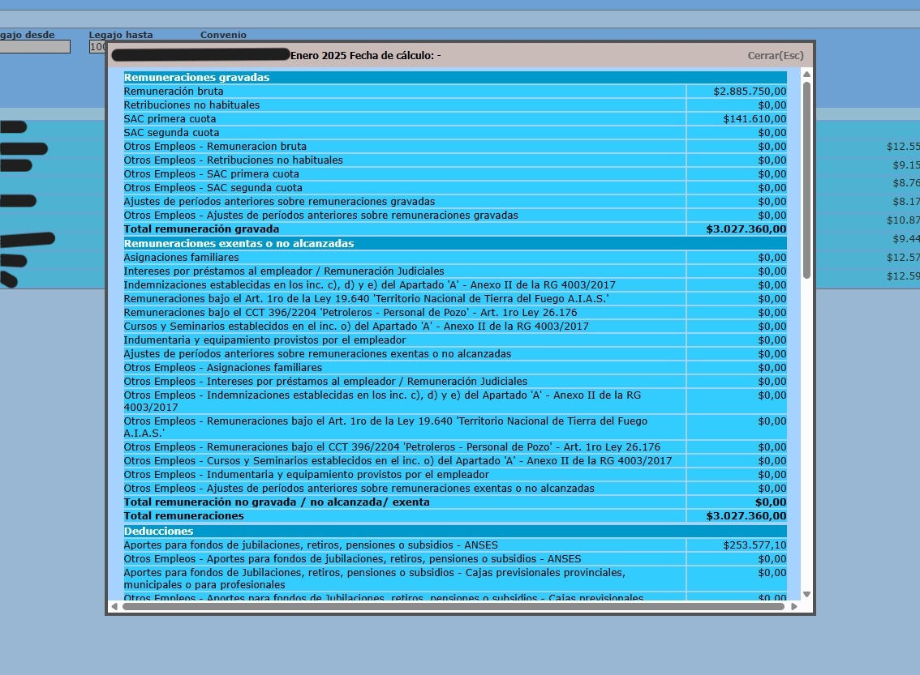Image resolution: width=920 pixels, height=675 pixels.
Task: Click the Enero 2025 Fecha de cálculo title
Action: 366,56
